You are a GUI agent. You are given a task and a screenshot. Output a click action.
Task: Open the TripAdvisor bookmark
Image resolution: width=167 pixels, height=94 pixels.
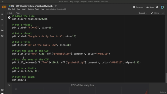point(105,2)
